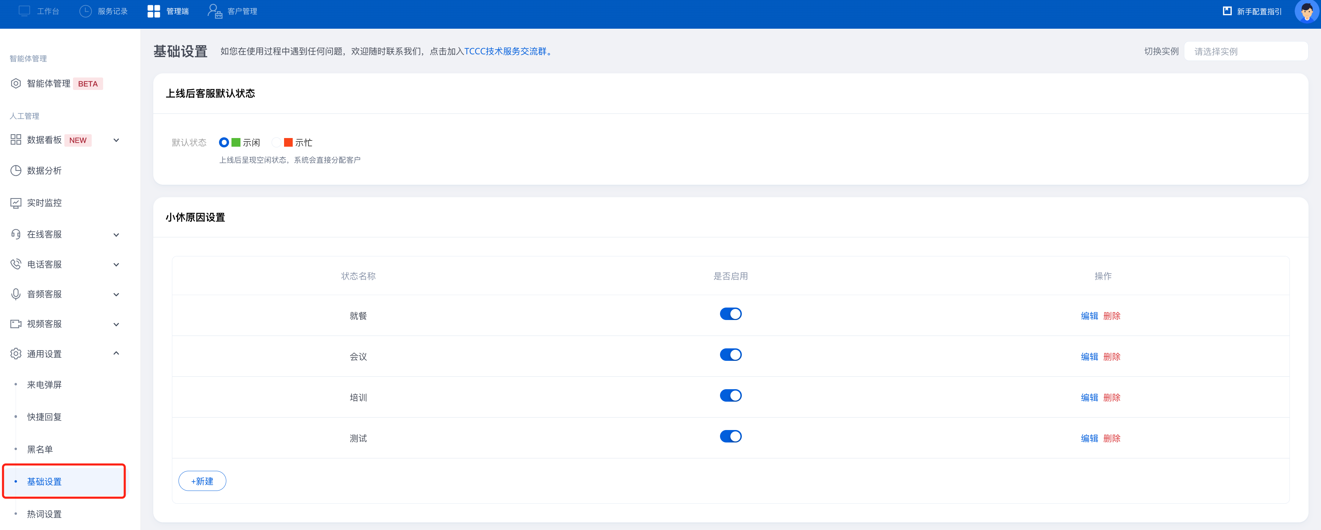
Task: Open 来电弹屏 in the sidebar
Action: click(x=44, y=384)
